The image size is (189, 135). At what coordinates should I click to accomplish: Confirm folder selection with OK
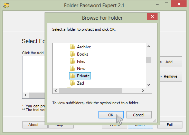111,115
